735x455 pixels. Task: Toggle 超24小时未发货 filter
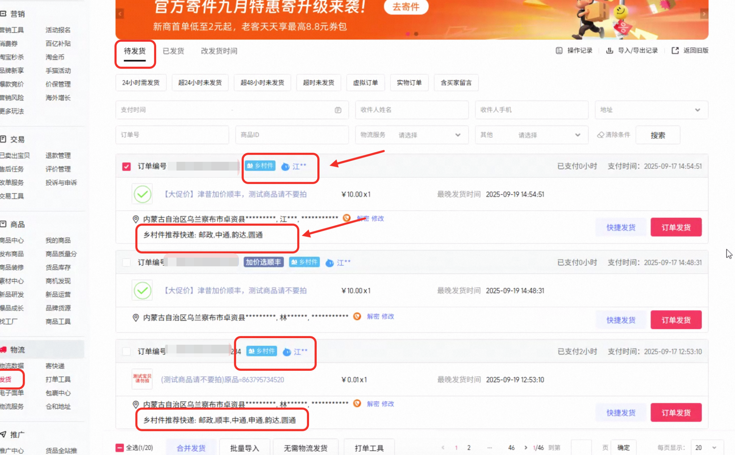point(200,83)
